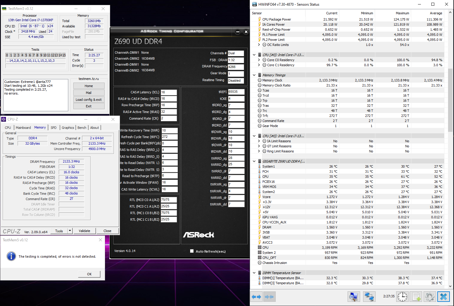Click the fan icon beside System 2
The height and width of the screenshot is (306, 454).
pyautogui.click(x=260, y=253)
